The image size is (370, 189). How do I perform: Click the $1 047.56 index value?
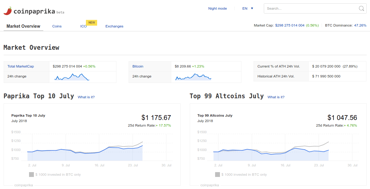point(342,118)
